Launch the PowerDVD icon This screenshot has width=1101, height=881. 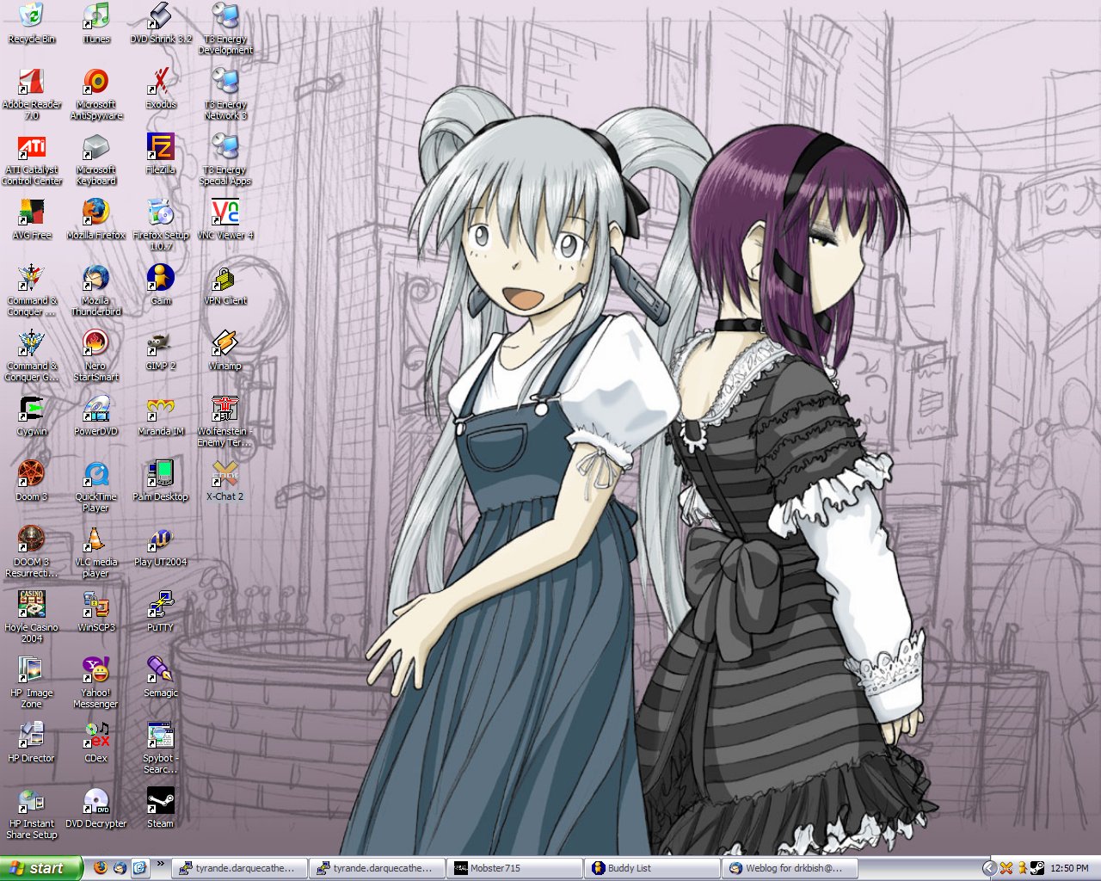(x=96, y=416)
